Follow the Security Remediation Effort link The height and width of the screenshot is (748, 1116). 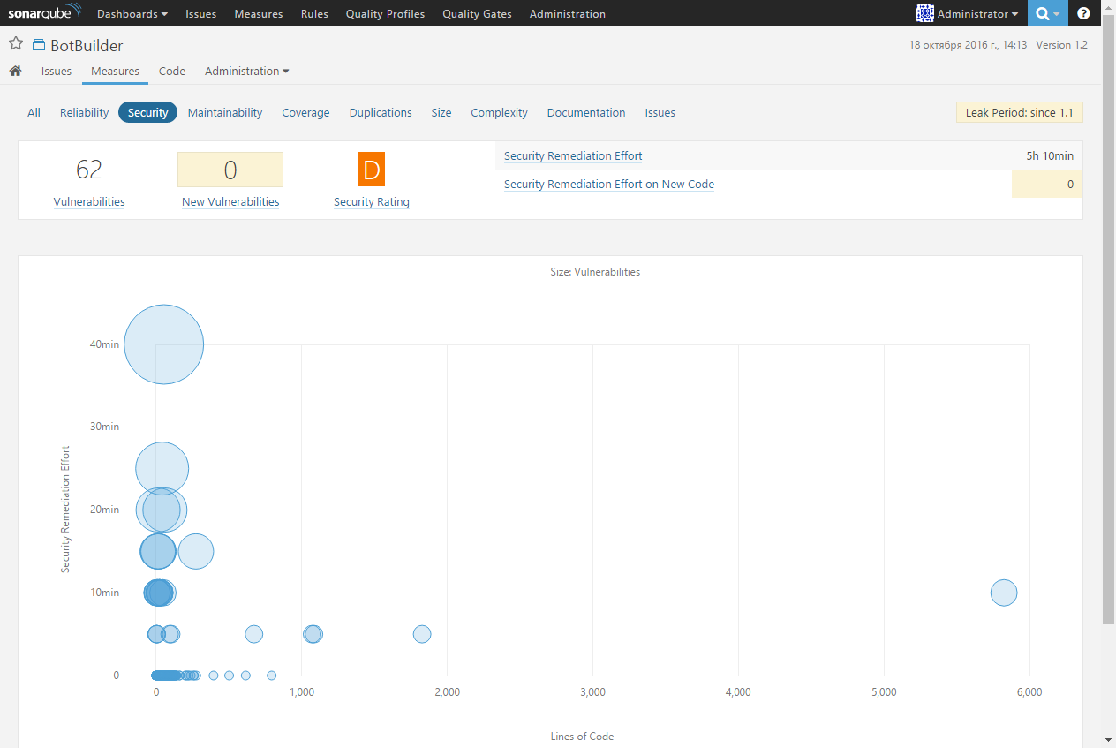572,155
